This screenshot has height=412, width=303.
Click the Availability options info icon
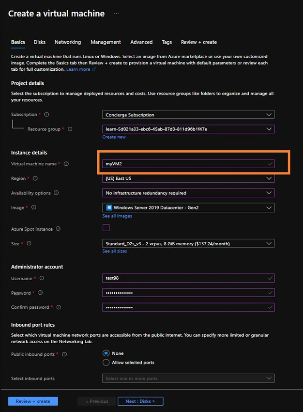coord(56,193)
